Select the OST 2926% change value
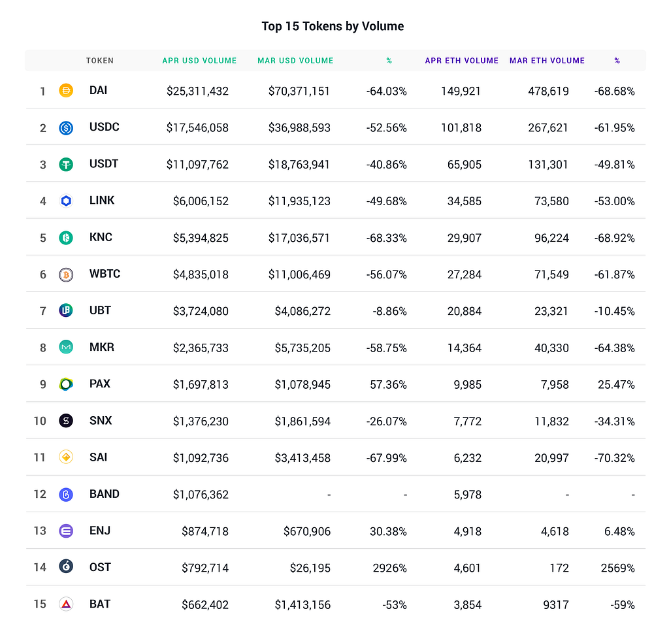 (x=389, y=568)
